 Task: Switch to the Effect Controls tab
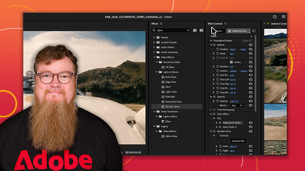(215, 24)
